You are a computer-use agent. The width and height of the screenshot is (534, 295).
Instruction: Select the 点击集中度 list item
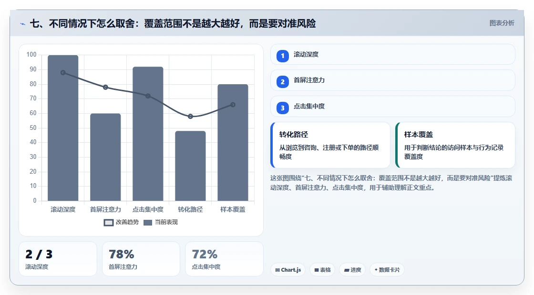pyautogui.click(x=393, y=107)
